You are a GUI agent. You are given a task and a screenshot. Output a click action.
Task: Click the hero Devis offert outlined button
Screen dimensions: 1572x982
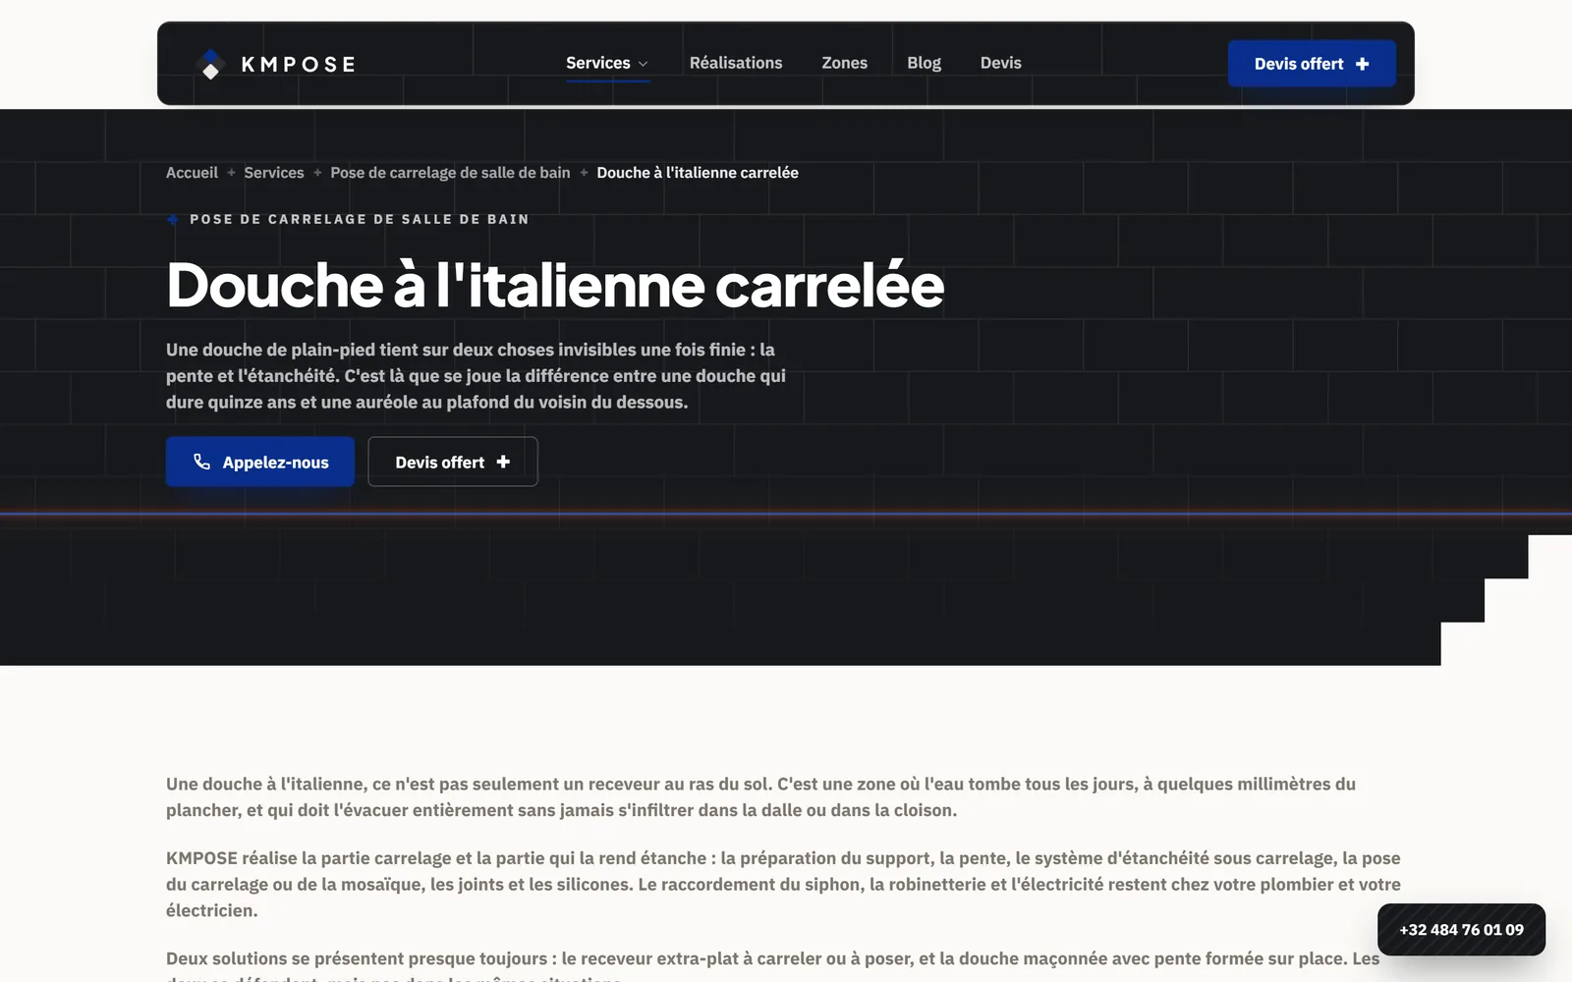[453, 462]
